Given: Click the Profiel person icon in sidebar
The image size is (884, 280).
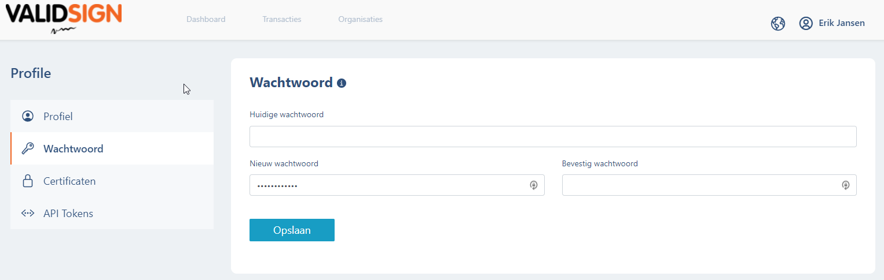Looking at the screenshot, I should click(x=28, y=116).
